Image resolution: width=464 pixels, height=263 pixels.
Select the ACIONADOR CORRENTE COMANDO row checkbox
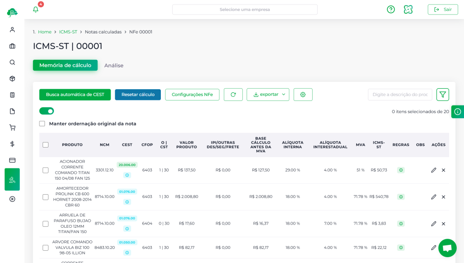click(46, 170)
